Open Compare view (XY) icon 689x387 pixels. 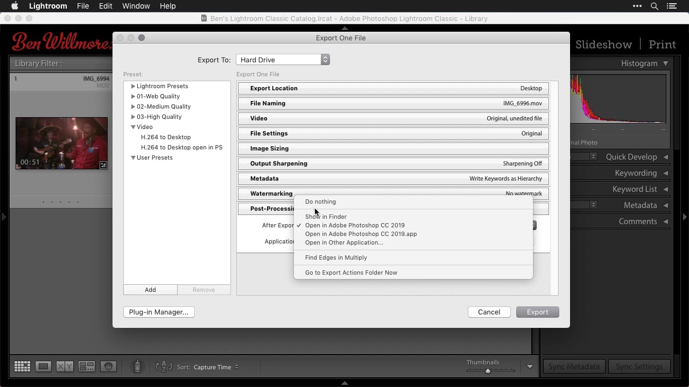coord(65,367)
